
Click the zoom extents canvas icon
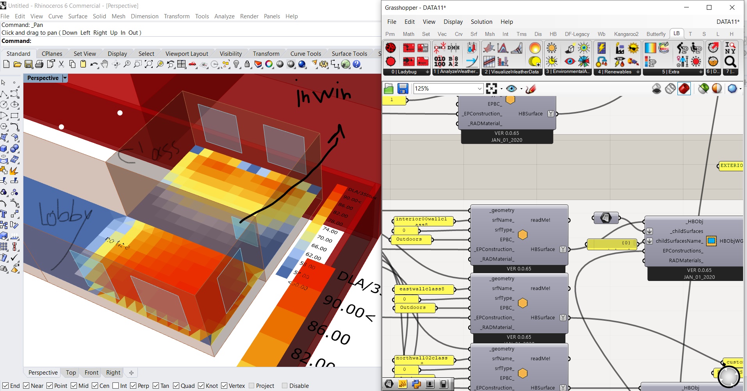tap(491, 89)
